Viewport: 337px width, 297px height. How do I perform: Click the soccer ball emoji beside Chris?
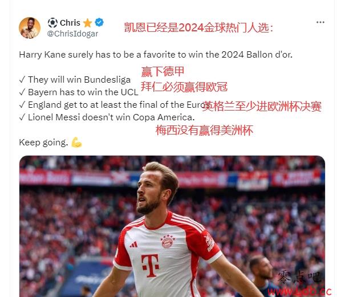click(52, 23)
